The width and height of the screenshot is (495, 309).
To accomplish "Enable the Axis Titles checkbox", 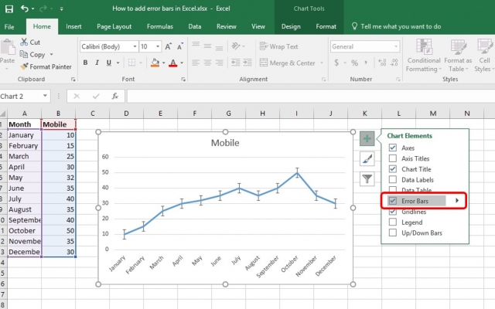I will point(392,158).
